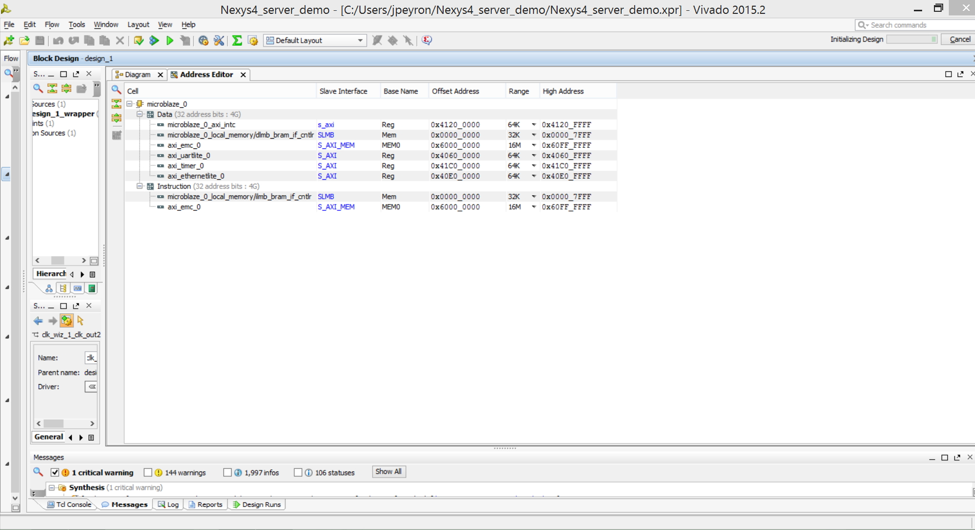Click the back arrow in properties panel

pos(38,321)
